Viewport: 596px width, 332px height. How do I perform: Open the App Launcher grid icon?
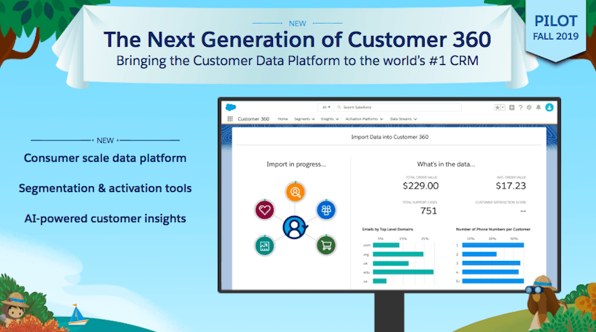230,119
